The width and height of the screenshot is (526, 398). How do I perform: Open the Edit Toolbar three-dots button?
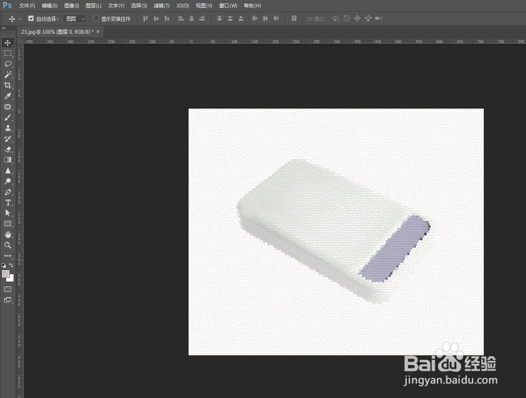pyautogui.click(x=8, y=256)
